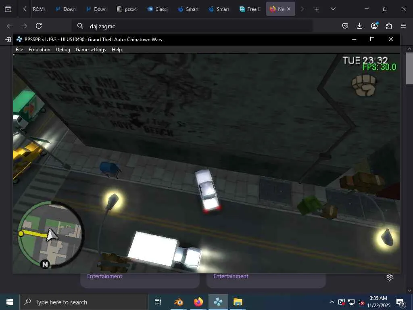Open new tab page settings gear
This screenshot has height=310, width=413.
[390, 277]
